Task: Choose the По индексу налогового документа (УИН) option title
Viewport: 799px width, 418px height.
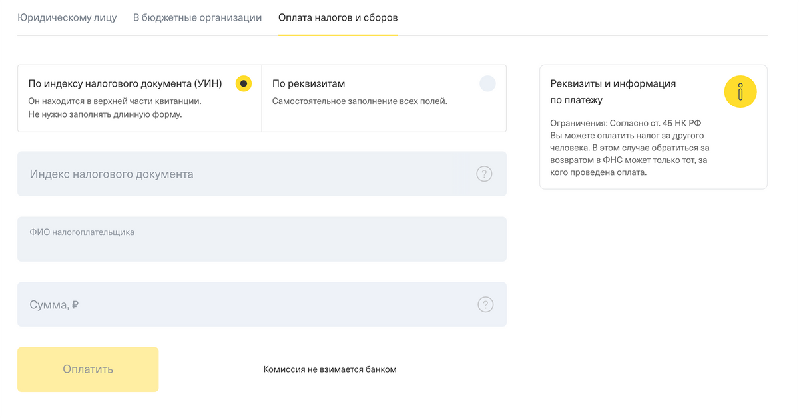Action: tap(125, 84)
